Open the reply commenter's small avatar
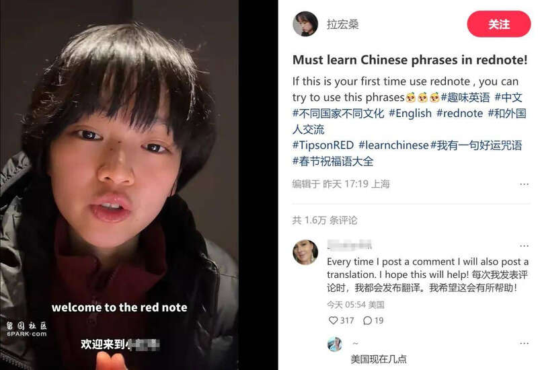Image resolution: width=538 pixels, height=370 pixels. tap(334, 344)
